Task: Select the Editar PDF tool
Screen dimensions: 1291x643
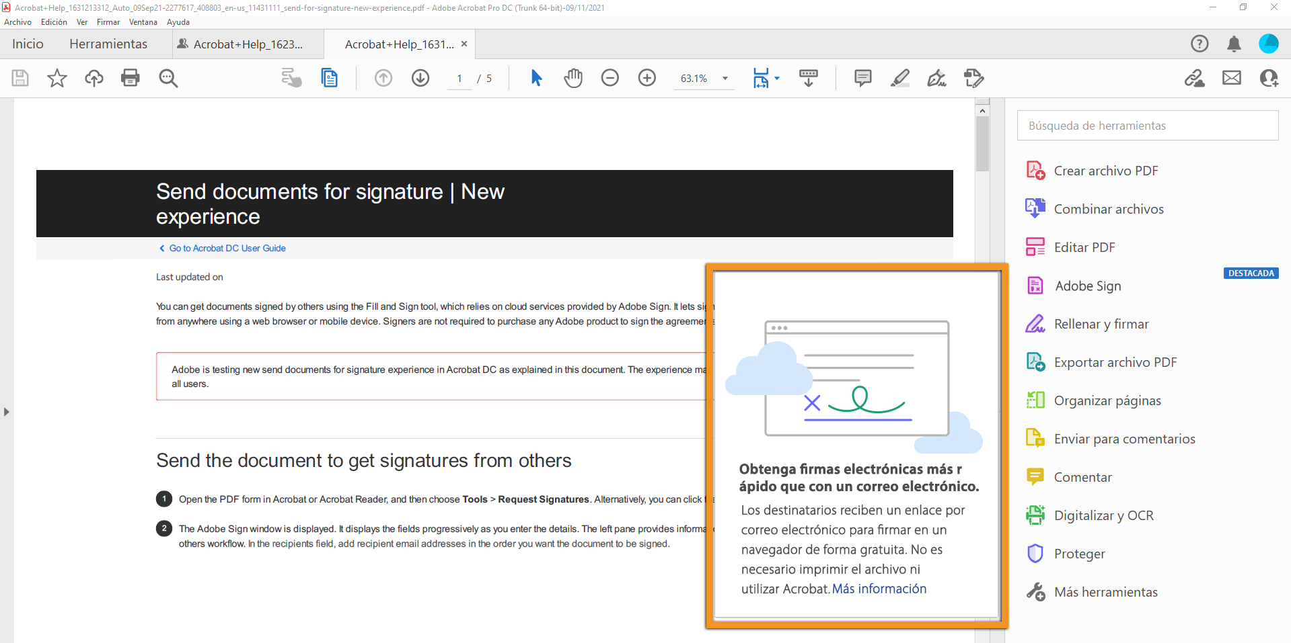Action: click(1084, 247)
